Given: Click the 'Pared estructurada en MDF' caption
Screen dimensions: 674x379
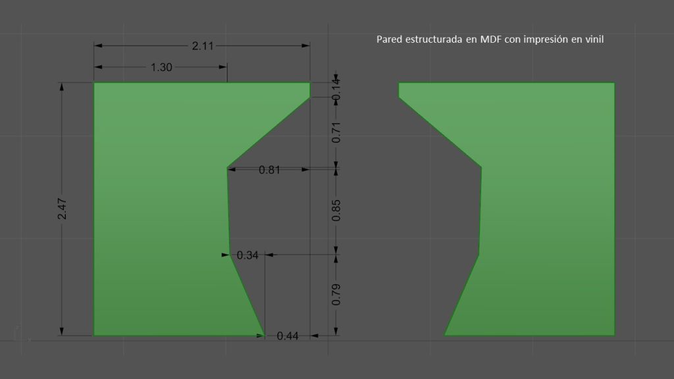Looking at the screenshot, I should pyautogui.click(x=490, y=39).
